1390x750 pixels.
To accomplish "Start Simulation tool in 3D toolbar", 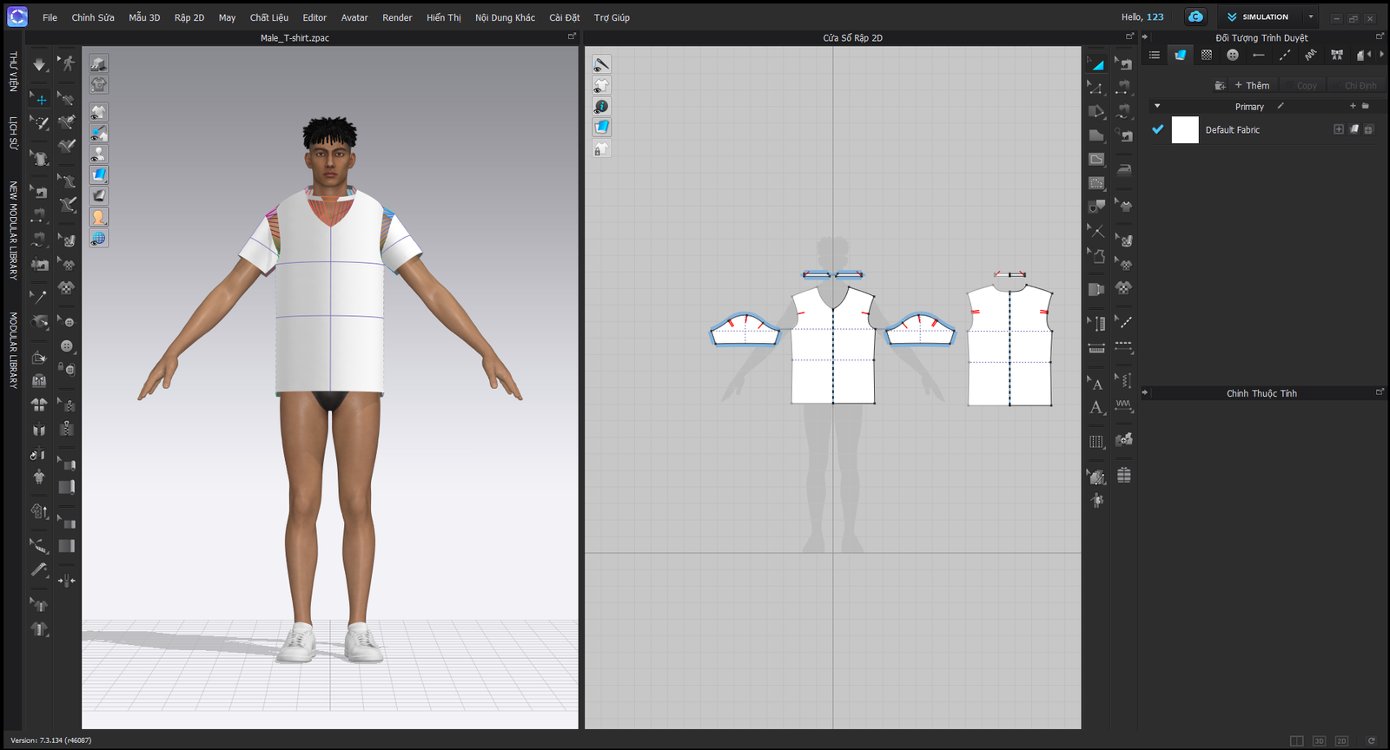I will coord(39,64).
